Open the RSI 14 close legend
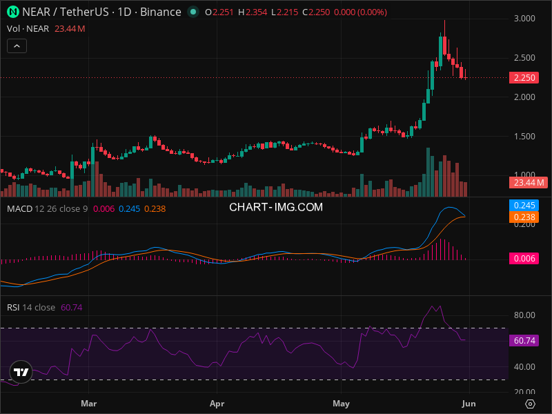Screen dimensions: 552x414 click(x=31, y=307)
